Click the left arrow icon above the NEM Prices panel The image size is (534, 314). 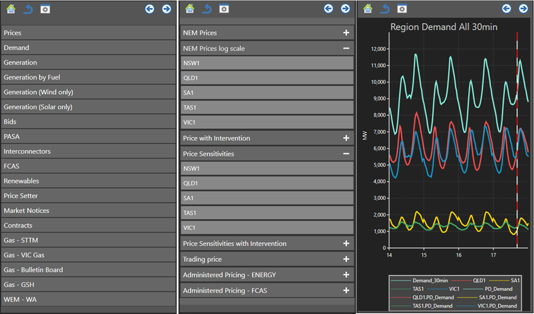click(x=329, y=8)
